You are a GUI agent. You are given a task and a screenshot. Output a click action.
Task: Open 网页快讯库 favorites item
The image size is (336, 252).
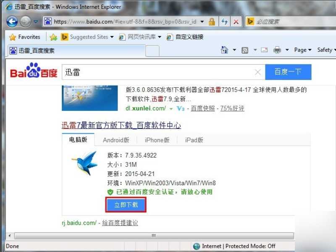[x=138, y=37]
